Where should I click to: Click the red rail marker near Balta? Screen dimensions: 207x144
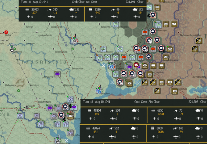(6, 32)
